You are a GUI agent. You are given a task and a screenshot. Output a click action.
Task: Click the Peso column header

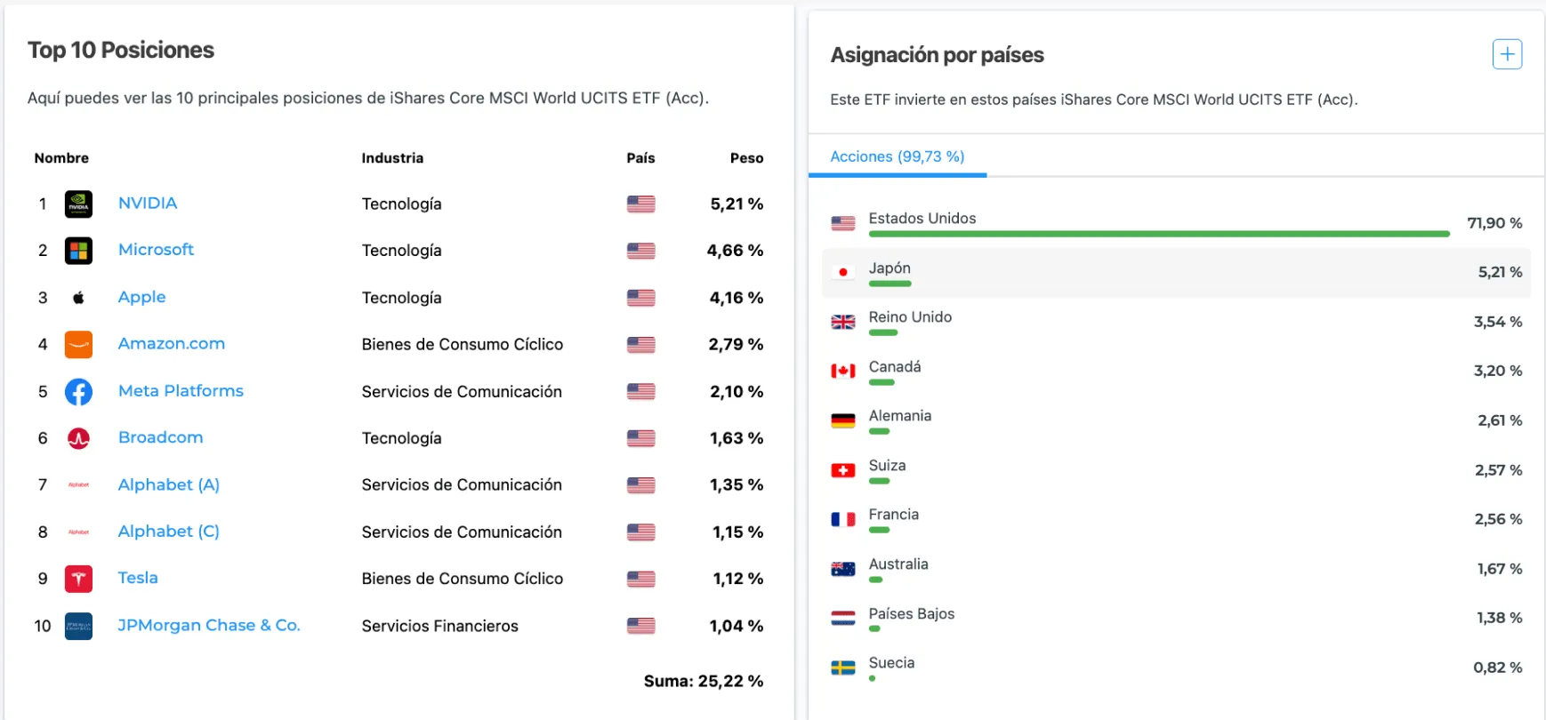click(x=746, y=158)
